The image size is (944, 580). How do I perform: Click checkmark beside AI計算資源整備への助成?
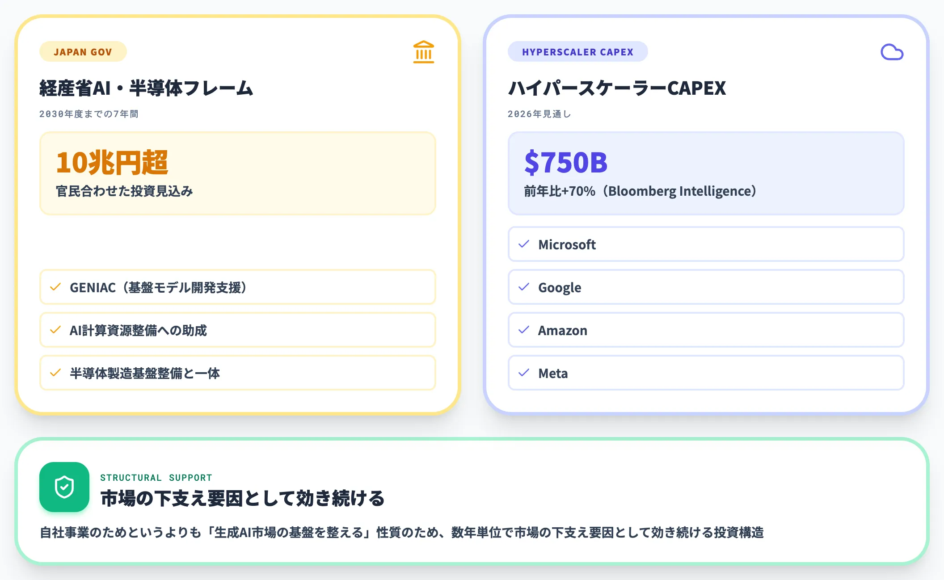pyautogui.click(x=55, y=330)
